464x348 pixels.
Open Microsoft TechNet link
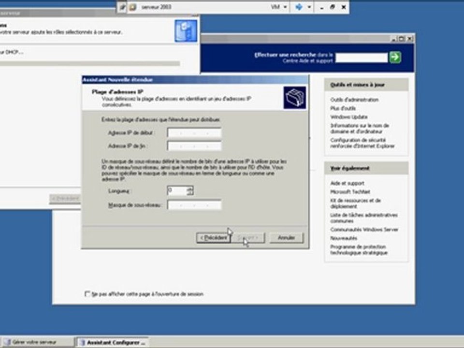(x=350, y=192)
